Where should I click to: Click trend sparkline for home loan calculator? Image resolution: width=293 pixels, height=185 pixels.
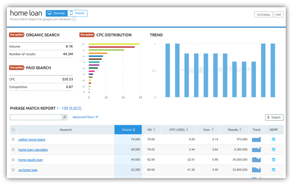(256, 150)
